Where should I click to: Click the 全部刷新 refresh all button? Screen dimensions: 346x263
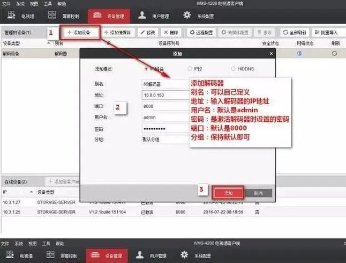click(295, 33)
